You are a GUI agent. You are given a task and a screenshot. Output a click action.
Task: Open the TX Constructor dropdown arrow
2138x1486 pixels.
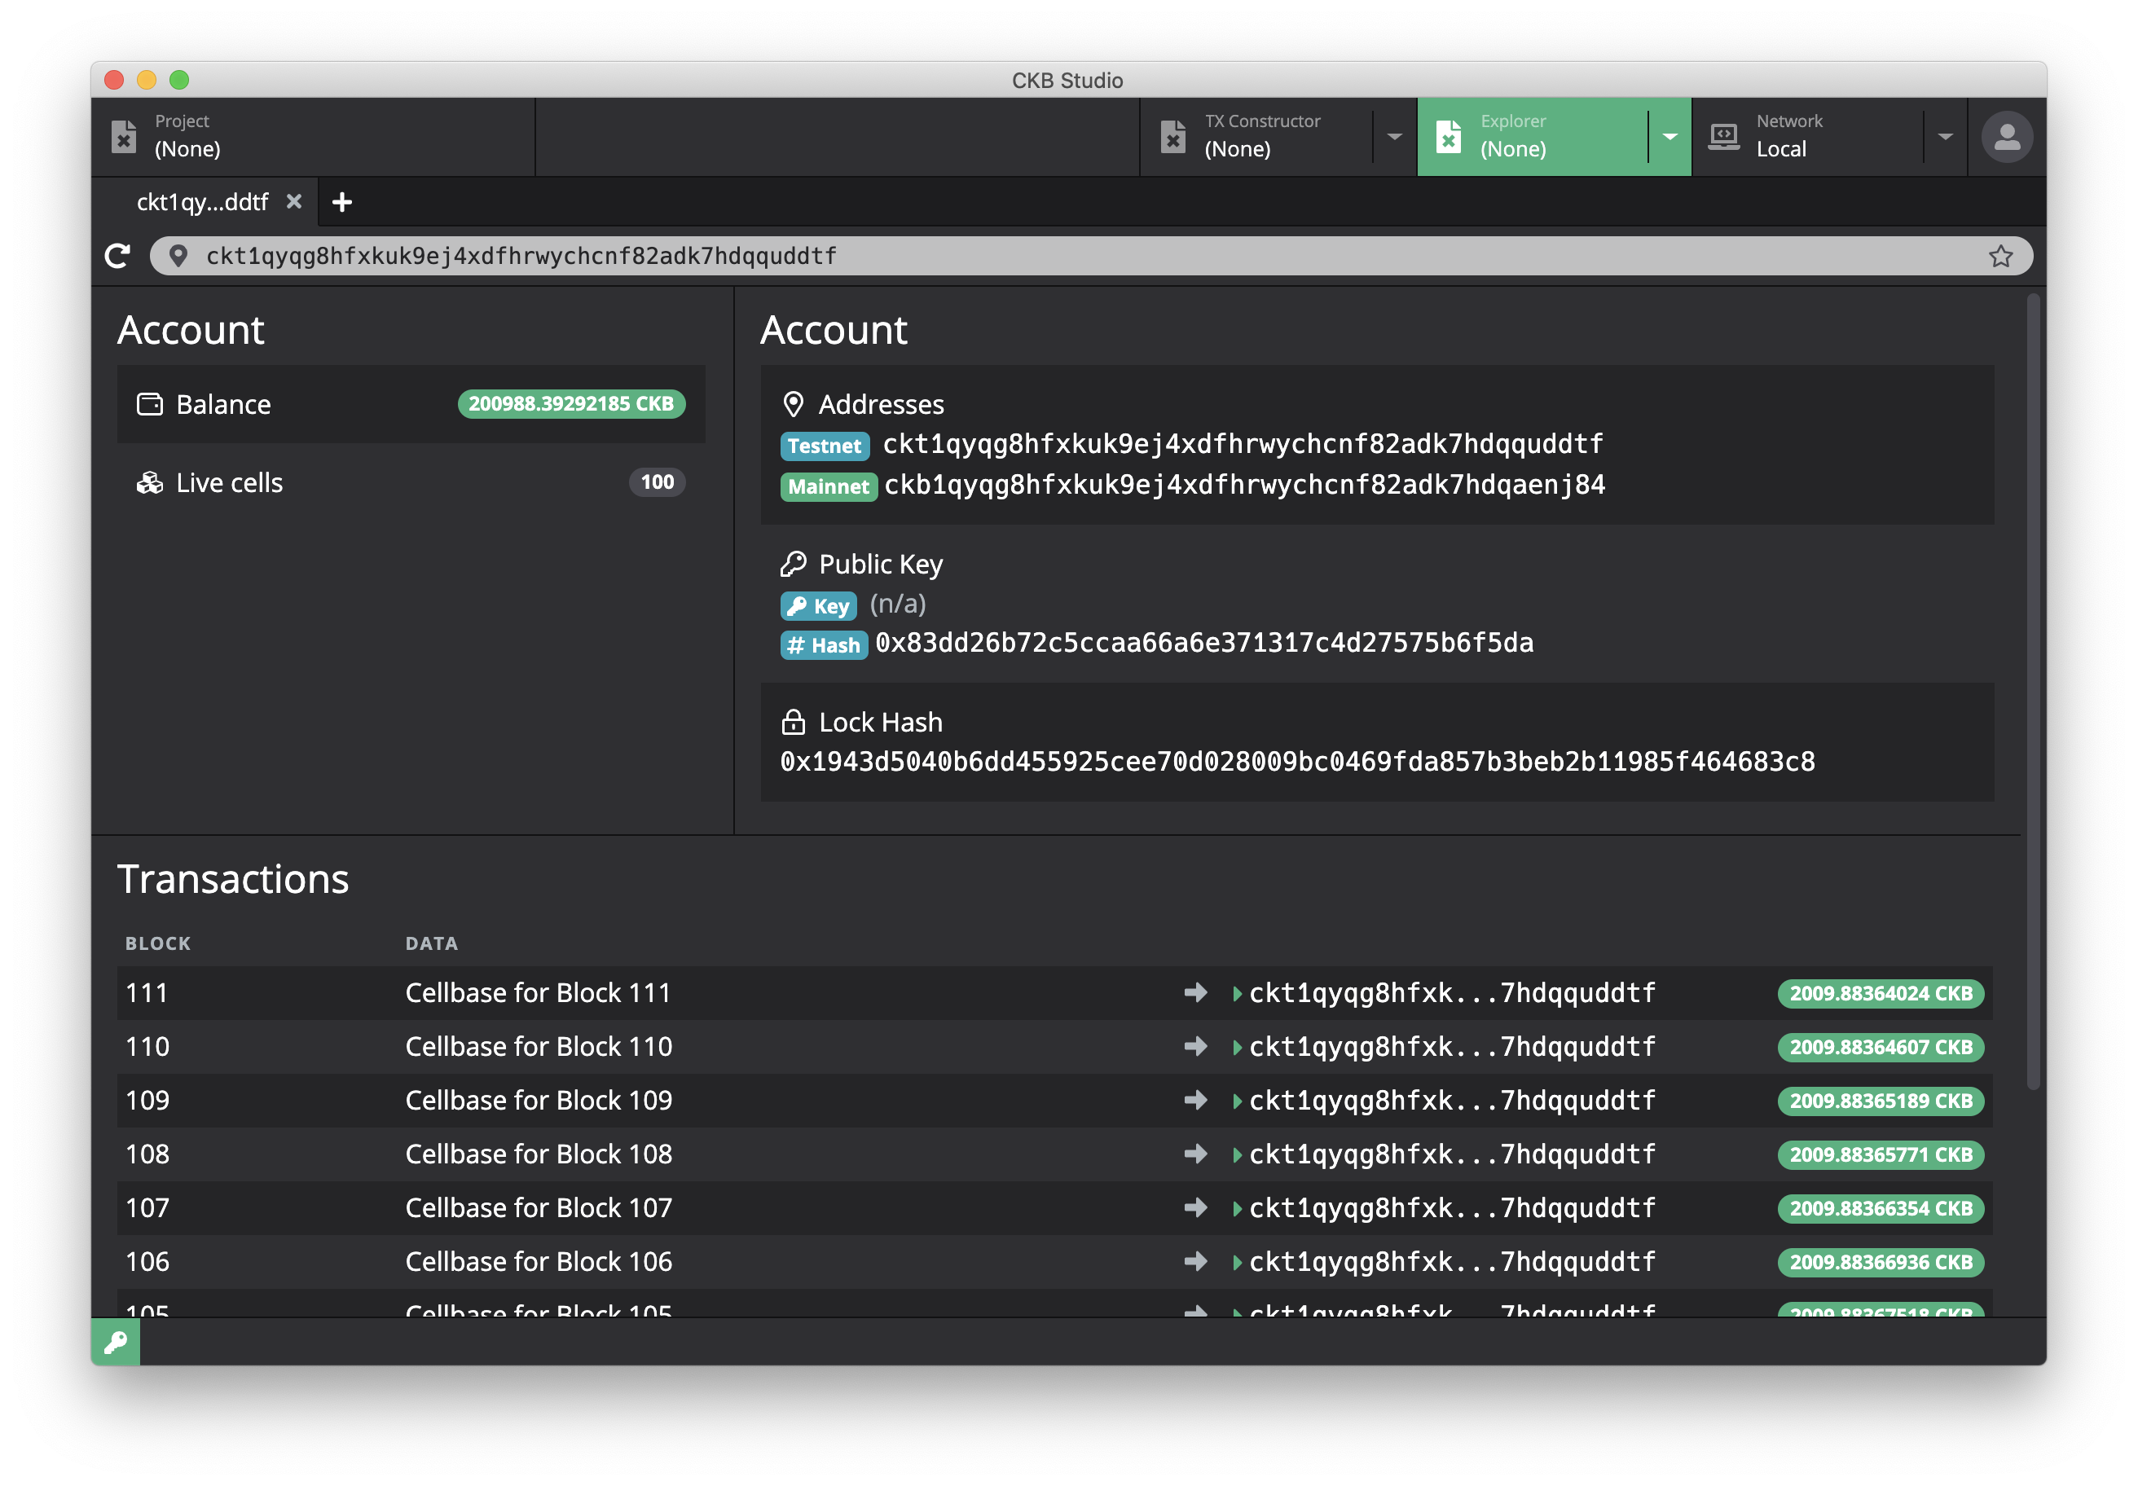[x=1394, y=137]
